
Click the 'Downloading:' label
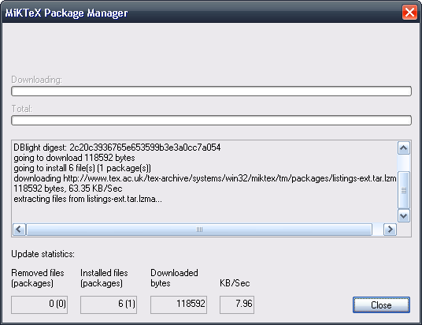[36, 80]
